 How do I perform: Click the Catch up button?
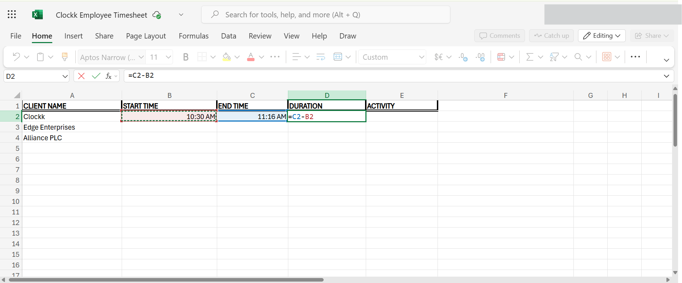[551, 36]
